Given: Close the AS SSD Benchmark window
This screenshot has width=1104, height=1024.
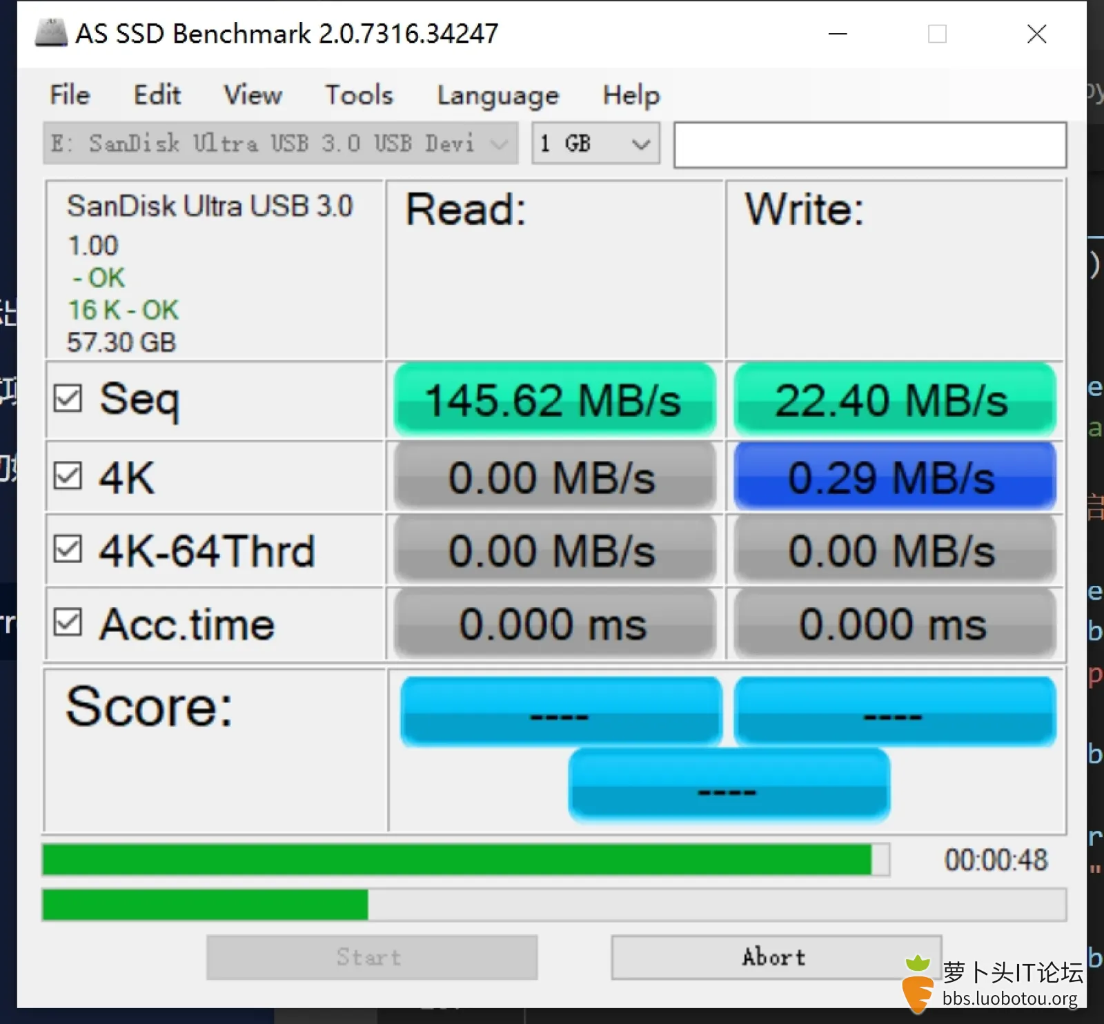Looking at the screenshot, I should coord(1036,34).
